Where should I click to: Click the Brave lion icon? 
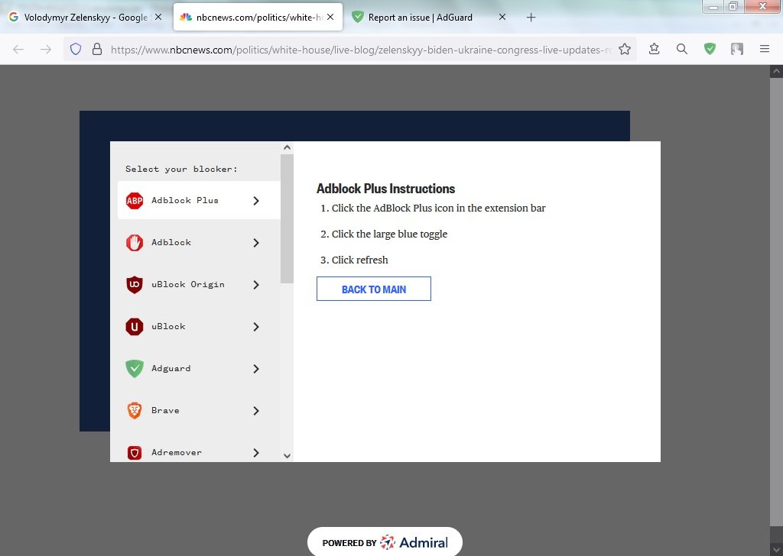click(x=134, y=410)
